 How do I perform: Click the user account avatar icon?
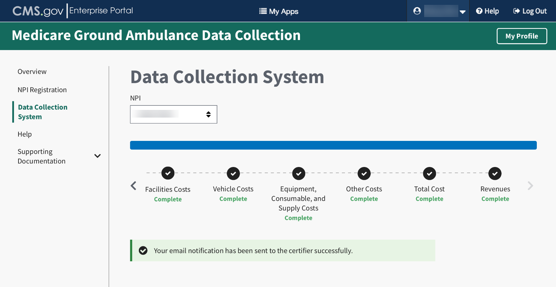click(417, 11)
